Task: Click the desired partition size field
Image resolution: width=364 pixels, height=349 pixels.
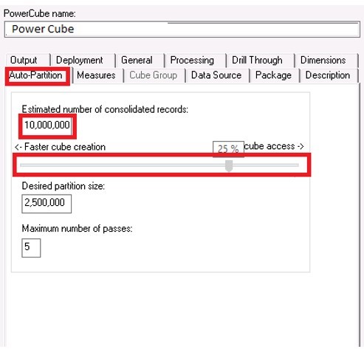Action: [47, 204]
